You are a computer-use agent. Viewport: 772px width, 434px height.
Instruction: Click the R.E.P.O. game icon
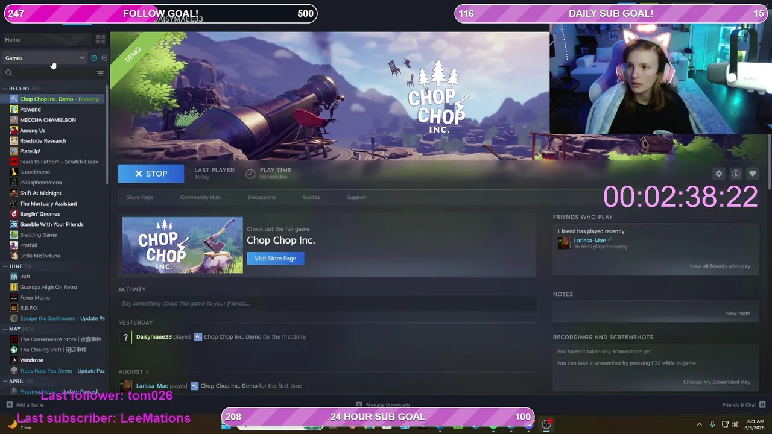coord(14,308)
